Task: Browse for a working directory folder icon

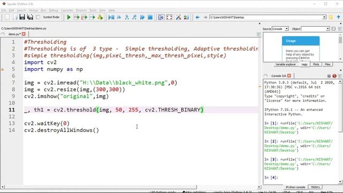Action: [x=331, y=17]
